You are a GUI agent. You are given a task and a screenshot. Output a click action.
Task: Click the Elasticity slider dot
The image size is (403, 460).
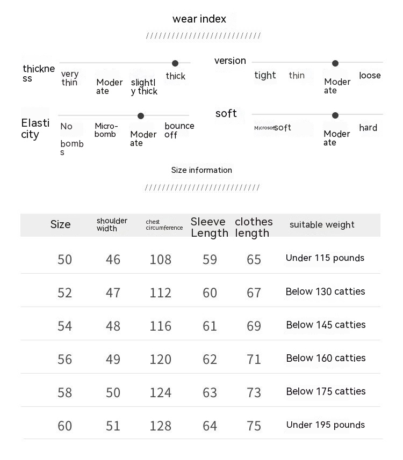(141, 116)
